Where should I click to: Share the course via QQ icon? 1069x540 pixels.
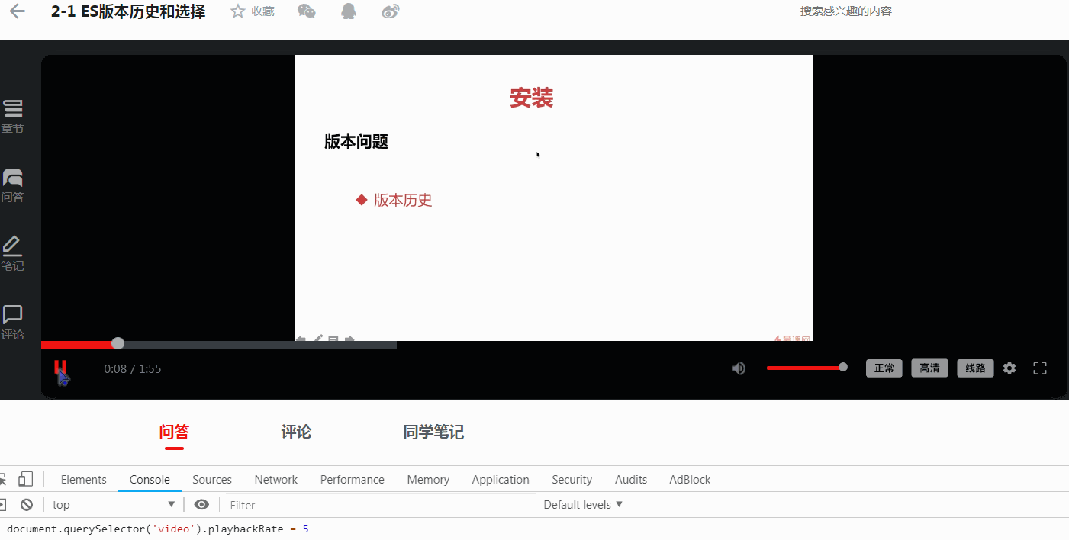[349, 11]
